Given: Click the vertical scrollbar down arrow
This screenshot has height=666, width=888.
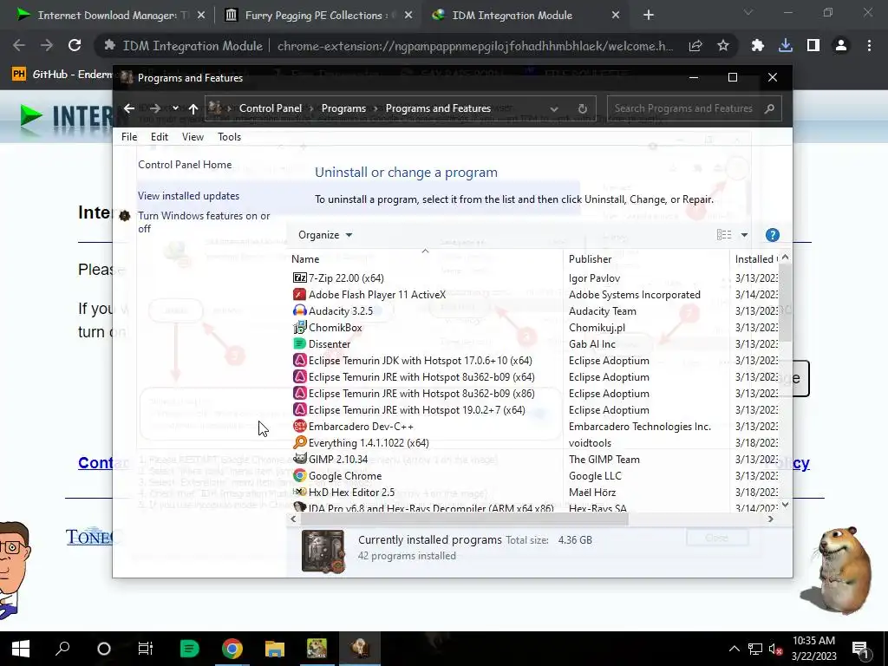Looking at the screenshot, I should point(785,505).
